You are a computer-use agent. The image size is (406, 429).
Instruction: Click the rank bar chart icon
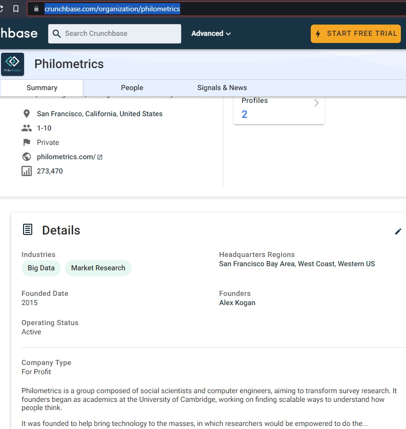coord(27,171)
